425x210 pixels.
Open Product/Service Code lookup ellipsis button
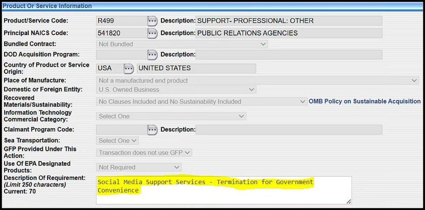[152, 21]
